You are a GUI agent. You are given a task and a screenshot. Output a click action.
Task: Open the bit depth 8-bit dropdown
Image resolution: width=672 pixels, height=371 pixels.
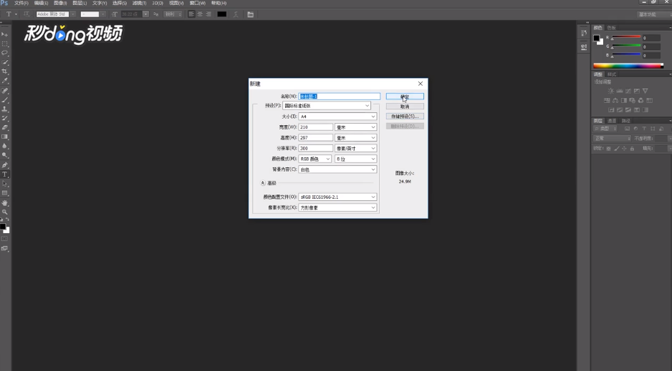point(356,159)
